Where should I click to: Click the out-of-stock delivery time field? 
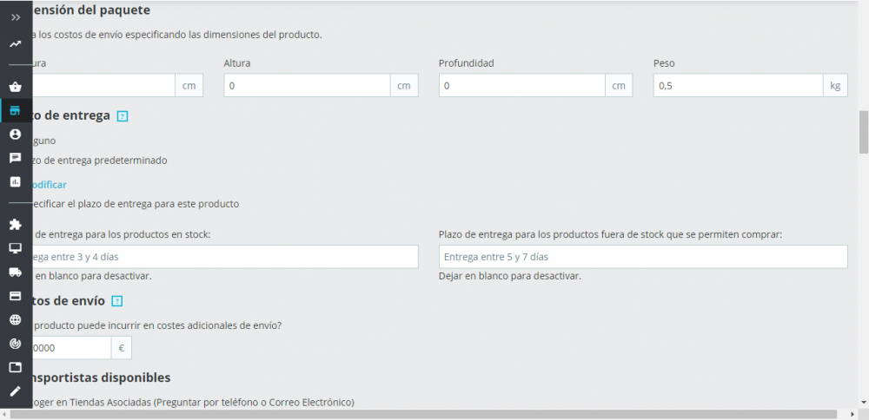(x=642, y=257)
